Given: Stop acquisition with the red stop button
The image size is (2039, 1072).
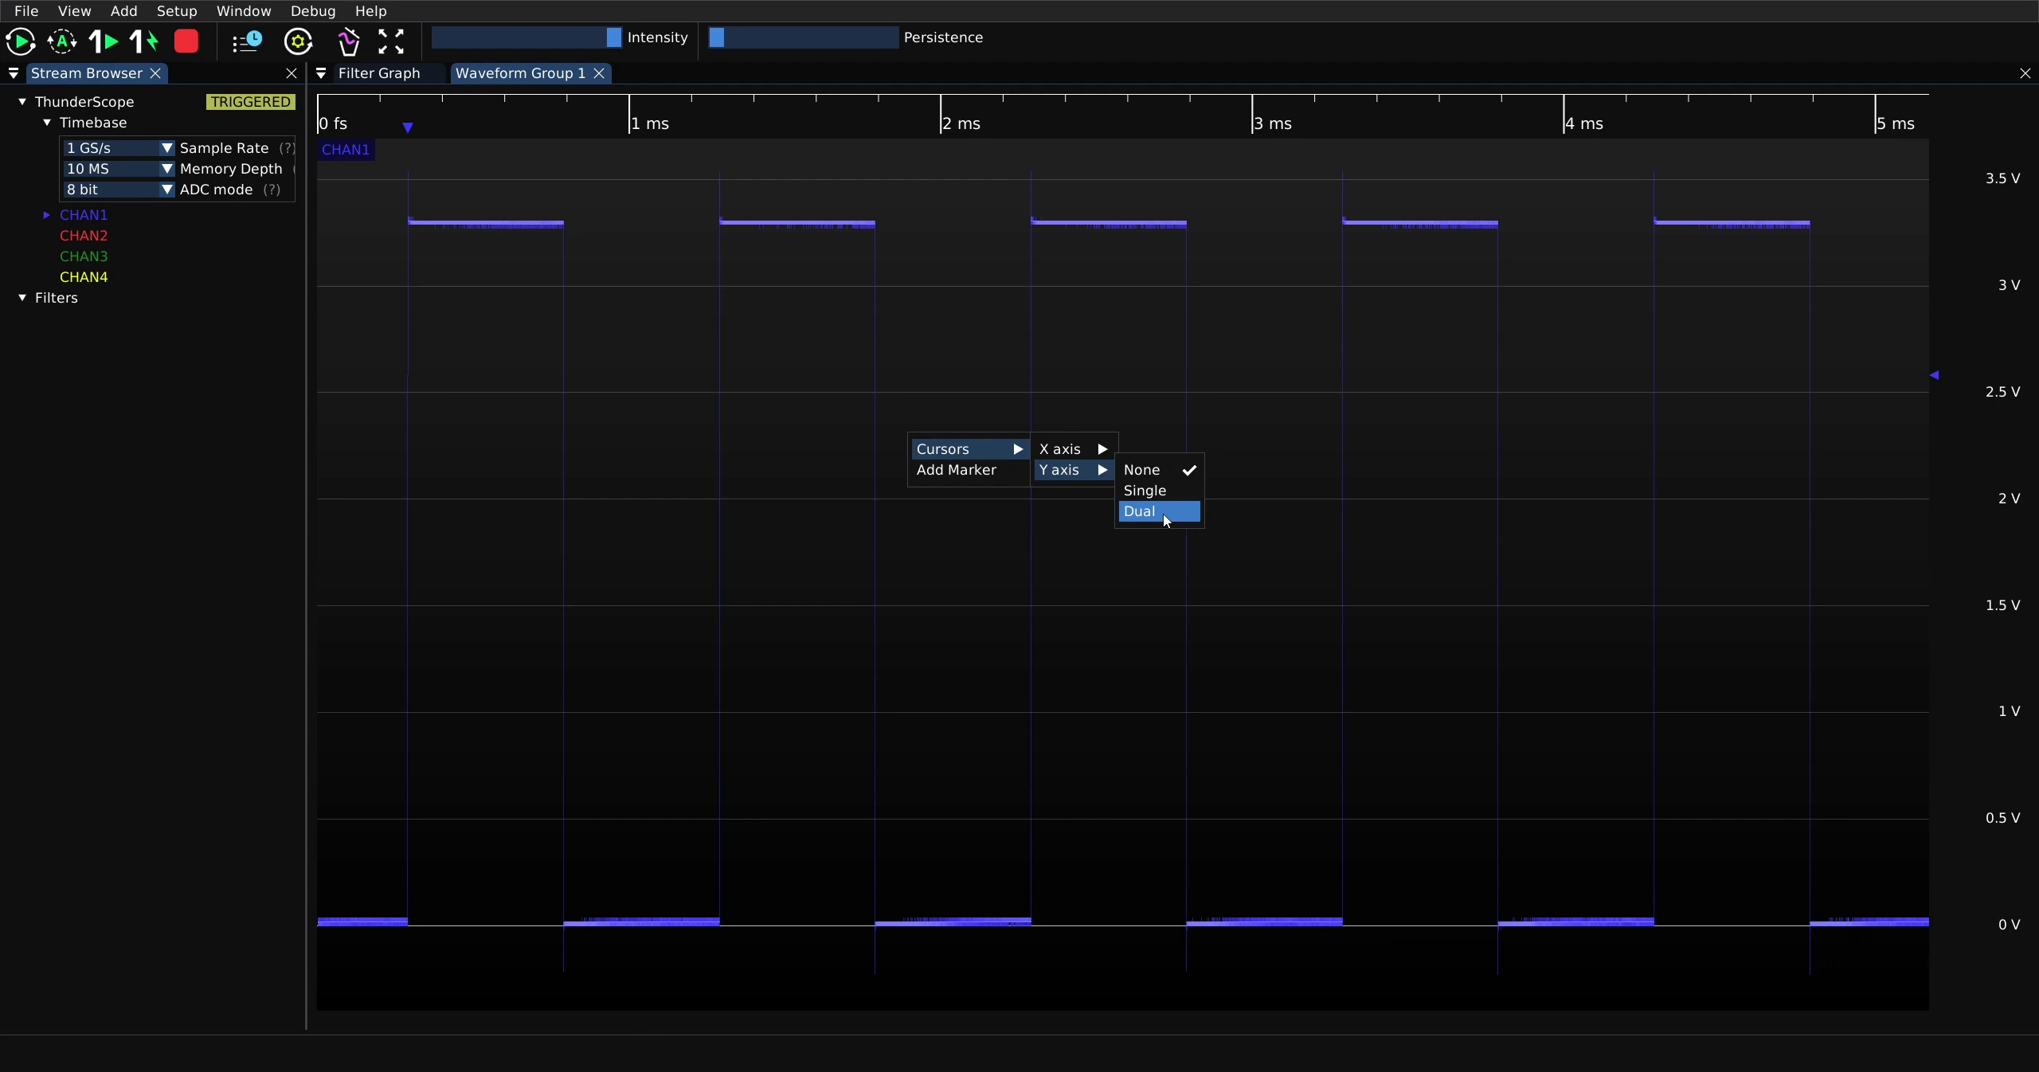Looking at the screenshot, I should click(x=186, y=41).
